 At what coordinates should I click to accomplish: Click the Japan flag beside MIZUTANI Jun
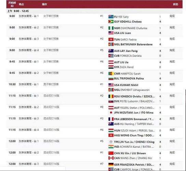pos(111,113)
